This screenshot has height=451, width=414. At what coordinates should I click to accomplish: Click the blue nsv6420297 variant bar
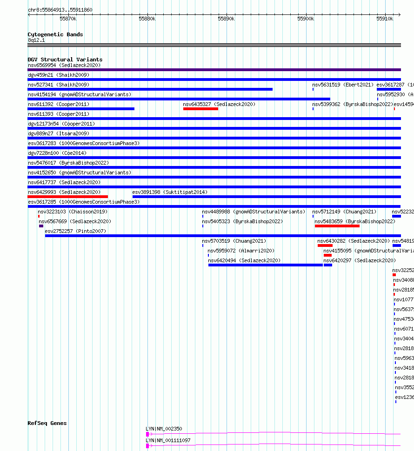tap(328, 265)
